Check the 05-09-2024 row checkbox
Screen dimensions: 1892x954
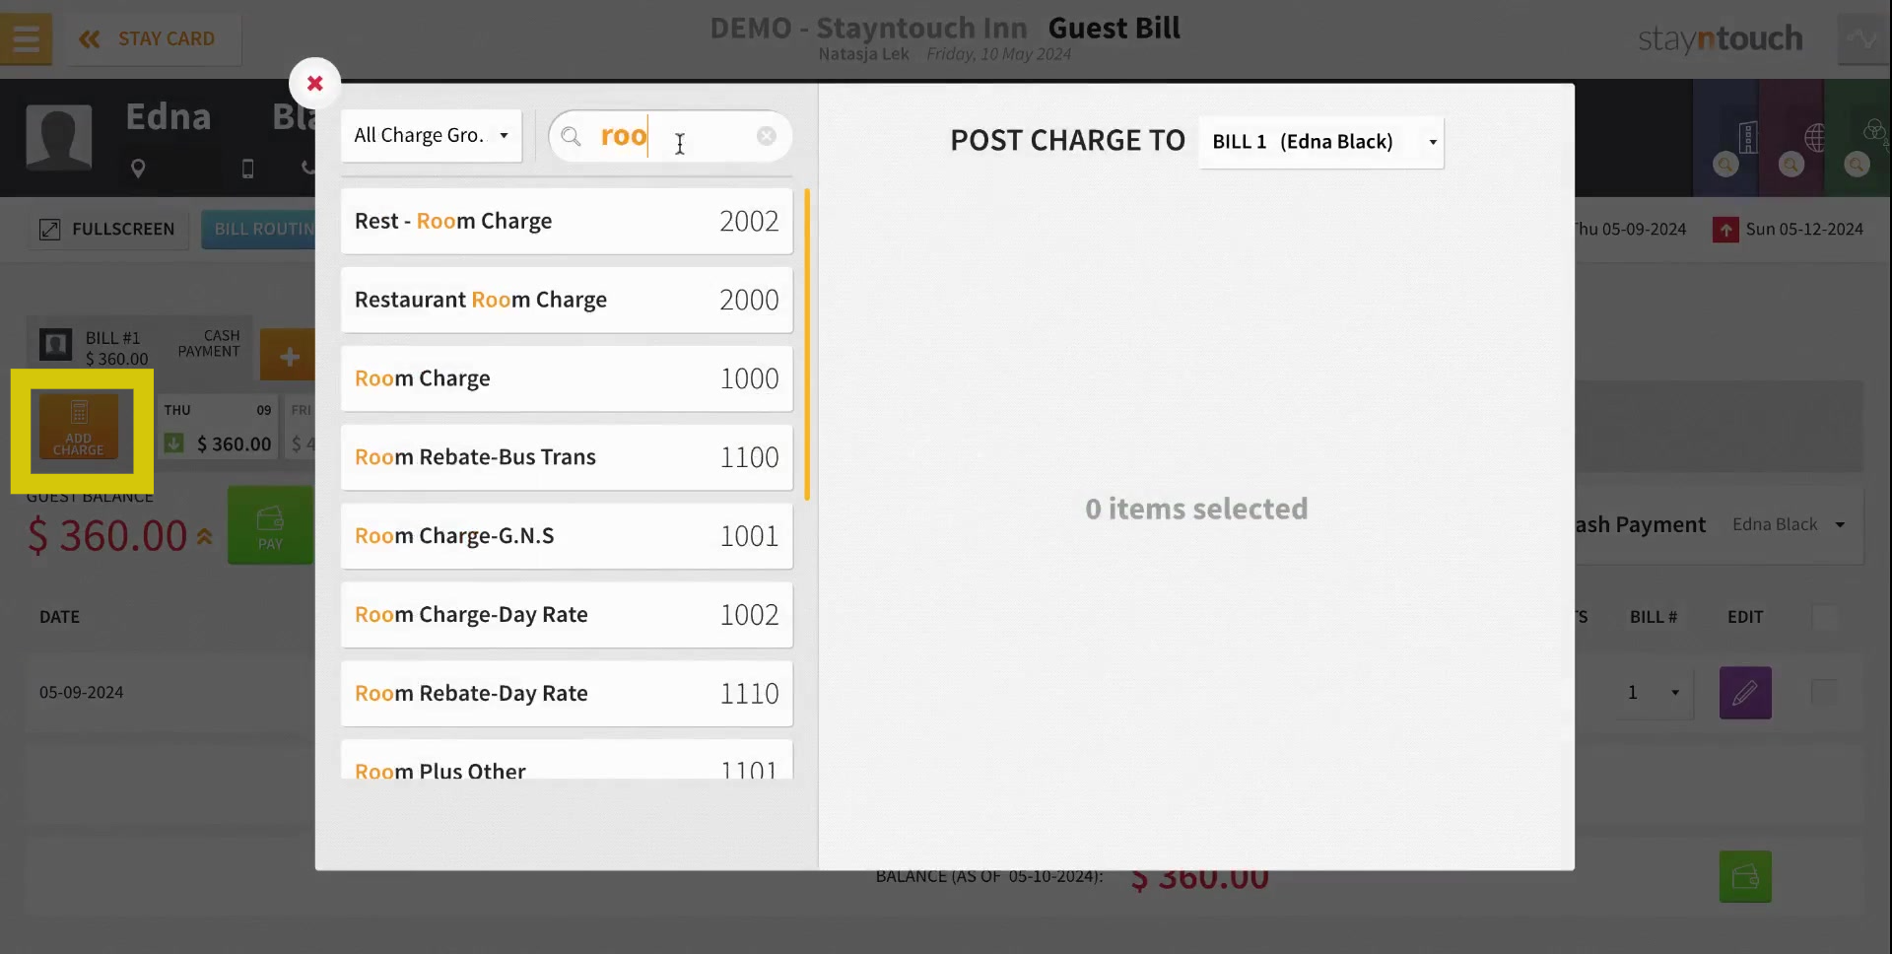coord(1824,693)
